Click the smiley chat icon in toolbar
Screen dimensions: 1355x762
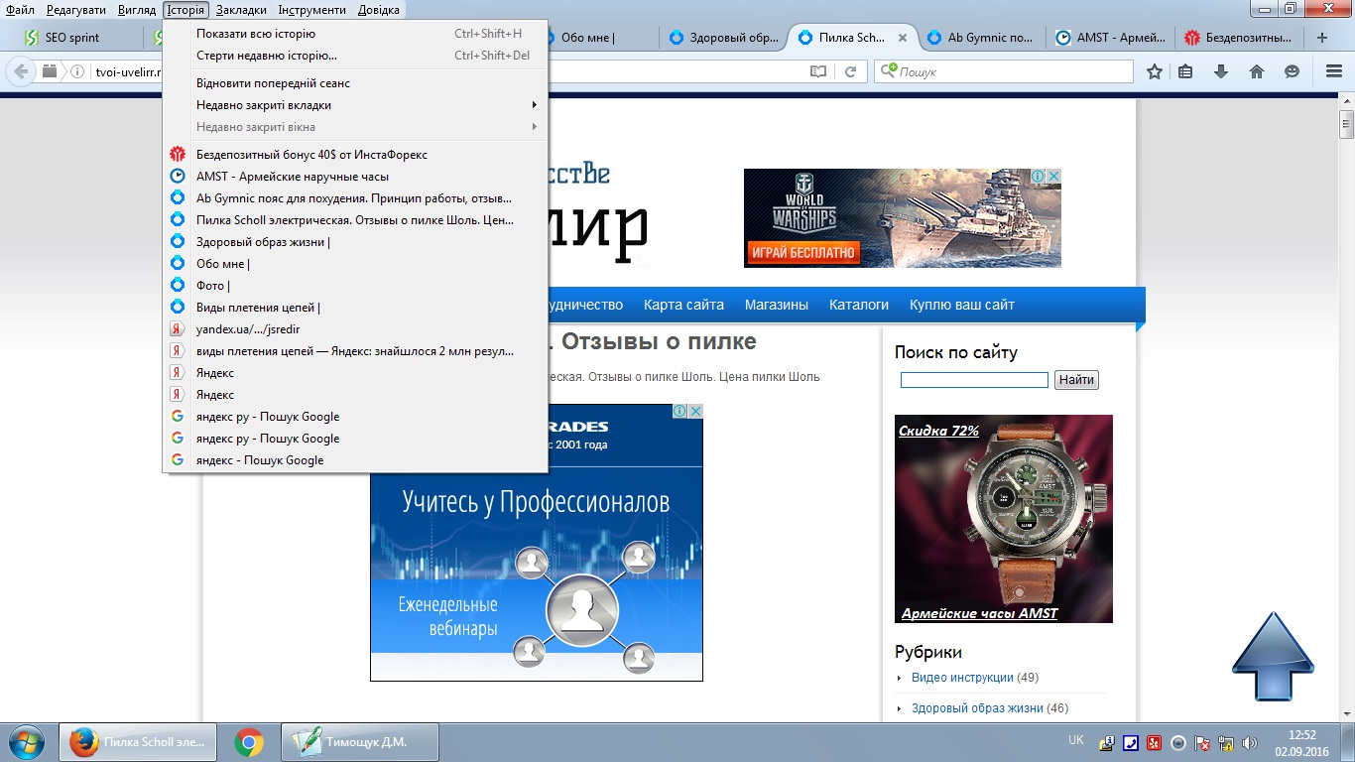click(1292, 71)
